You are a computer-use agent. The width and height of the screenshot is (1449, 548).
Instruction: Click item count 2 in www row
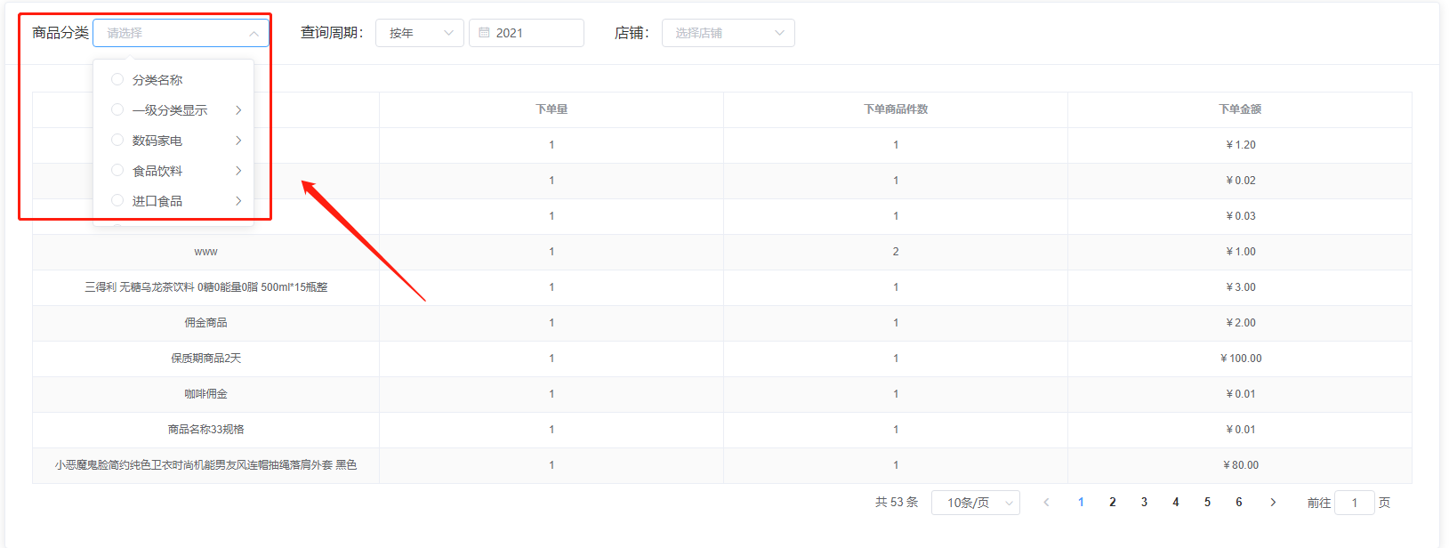click(x=896, y=252)
